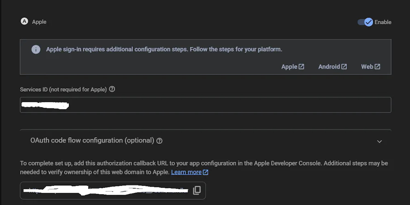Open the Learn more link
This screenshot has width=410, height=205.
tap(189, 172)
